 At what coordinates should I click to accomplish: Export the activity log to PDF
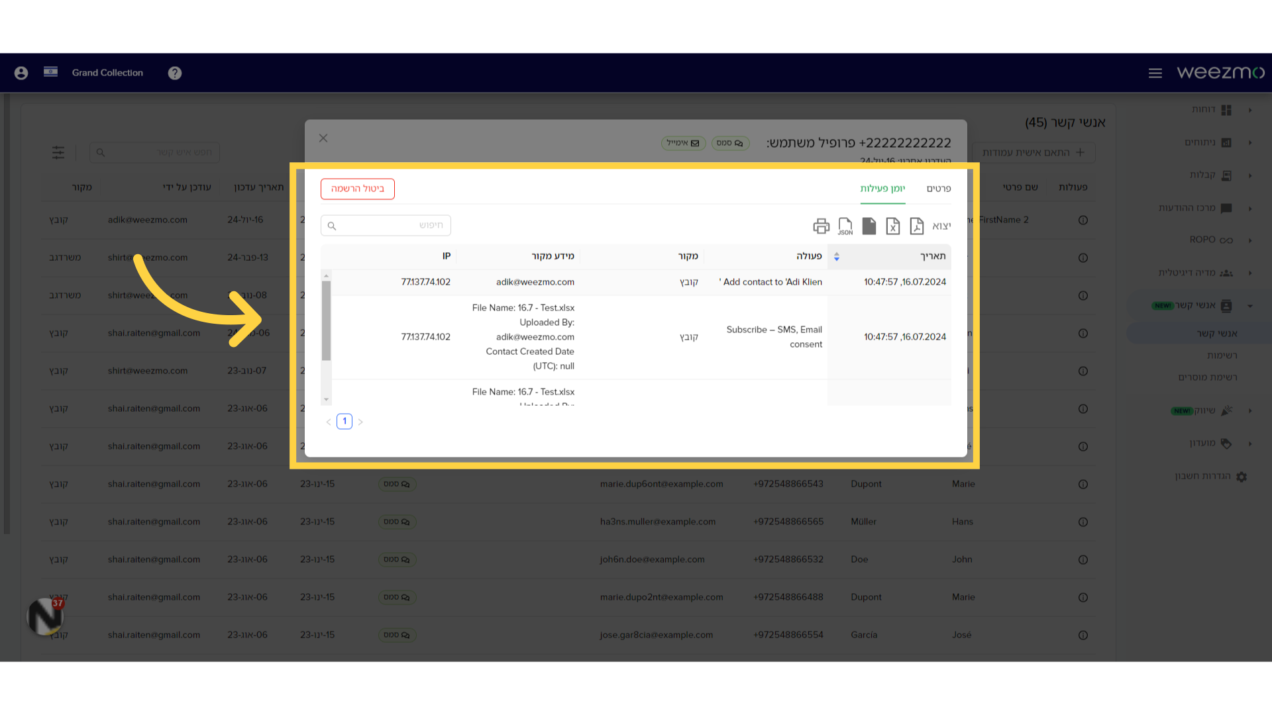pos(917,226)
